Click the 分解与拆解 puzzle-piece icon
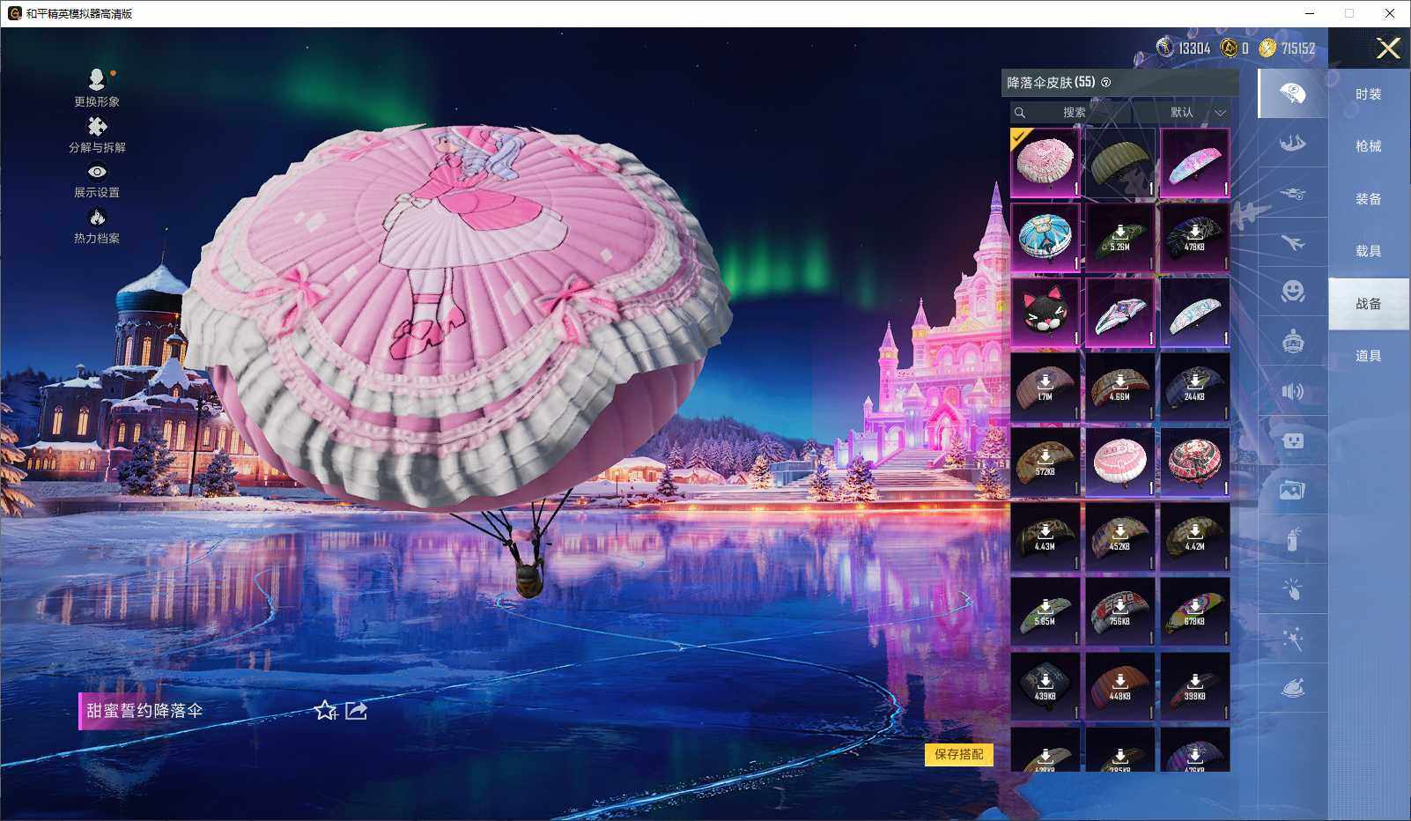Viewport: 1411px width, 821px height. [x=97, y=127]
